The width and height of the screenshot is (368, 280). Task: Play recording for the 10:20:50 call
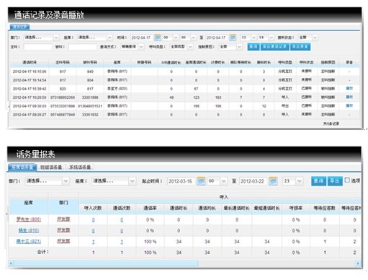[x=349, y=97]
